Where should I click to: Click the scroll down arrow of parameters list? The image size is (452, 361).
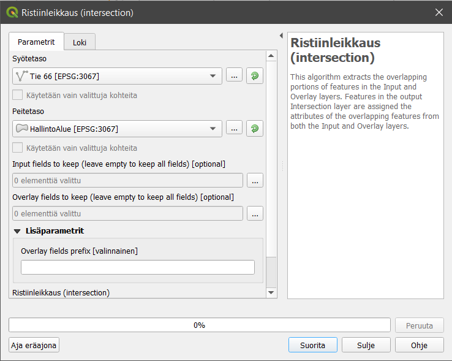(x=272, y=293)
